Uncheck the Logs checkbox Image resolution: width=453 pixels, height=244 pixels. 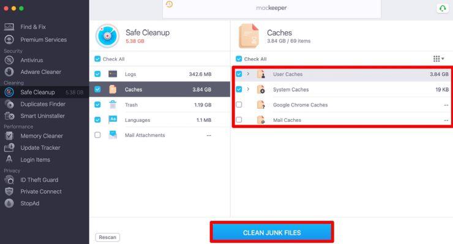98,74
